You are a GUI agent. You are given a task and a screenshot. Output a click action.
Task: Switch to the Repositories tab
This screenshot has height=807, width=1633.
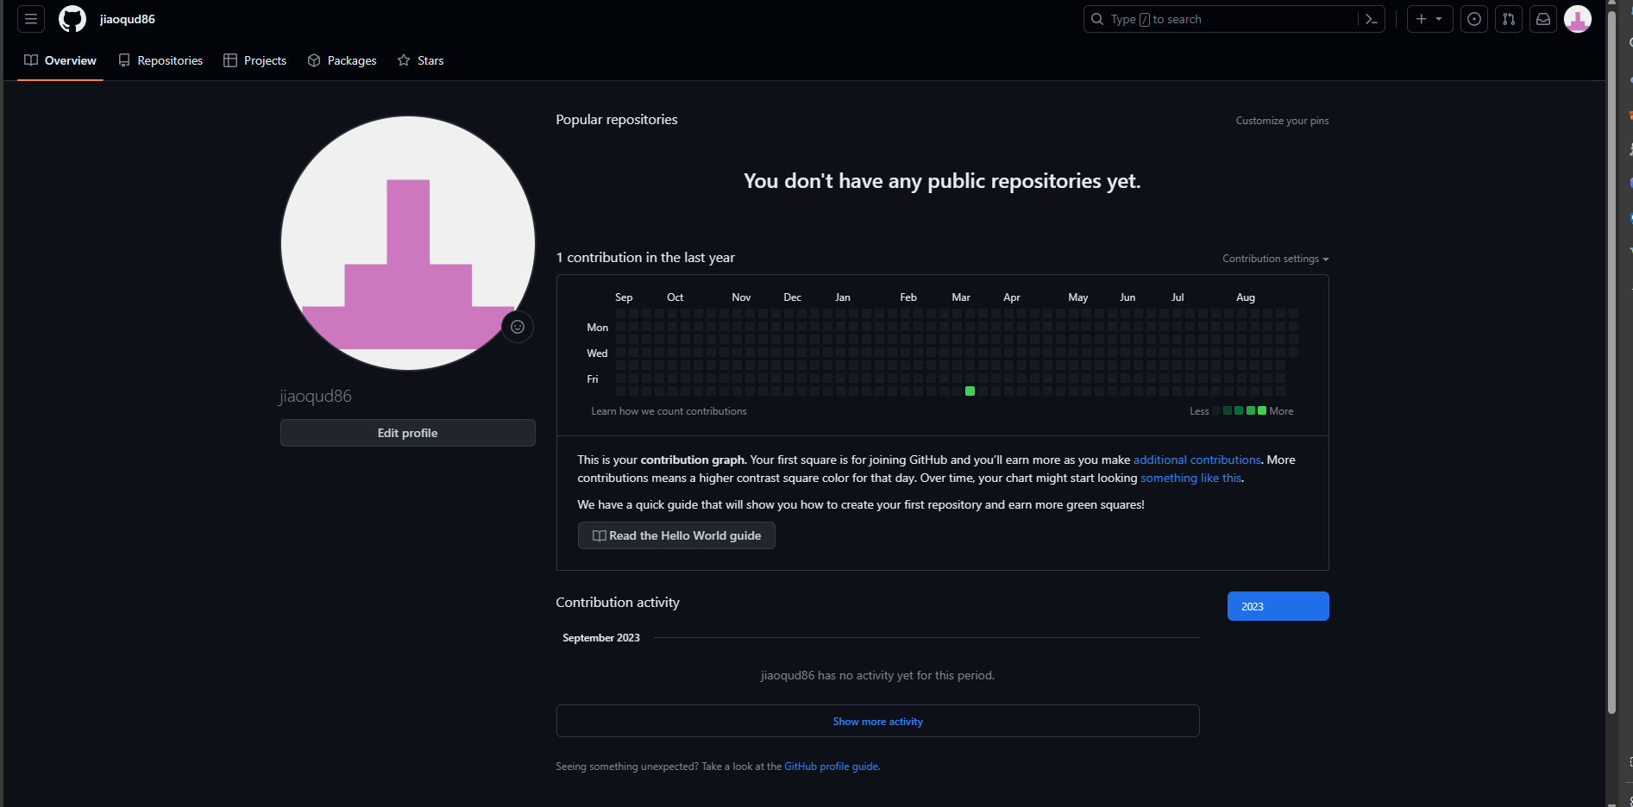[x=160, y=60]
